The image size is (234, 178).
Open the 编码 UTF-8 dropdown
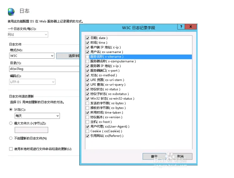click(32, 82)
